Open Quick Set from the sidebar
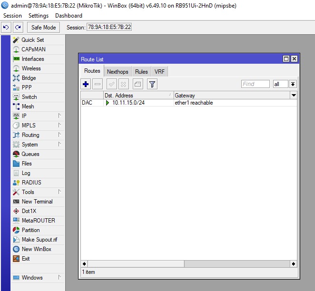The height and width of the screenshot is (291, 315). pos(38,40)
